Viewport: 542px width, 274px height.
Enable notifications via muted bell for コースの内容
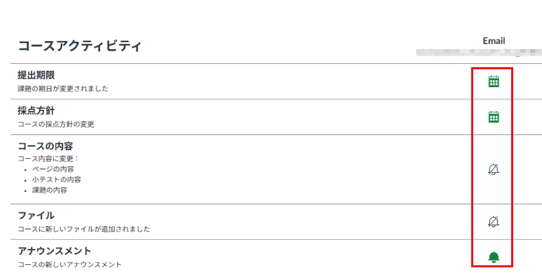point(493,169)
